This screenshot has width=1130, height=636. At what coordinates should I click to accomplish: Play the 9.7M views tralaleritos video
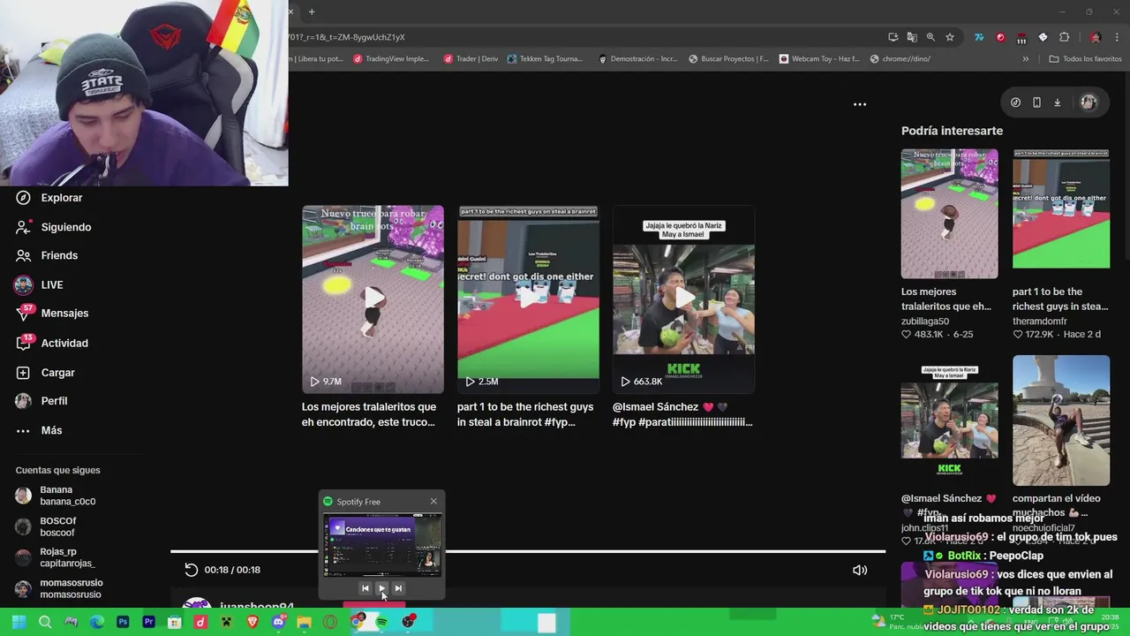(373, 299)
